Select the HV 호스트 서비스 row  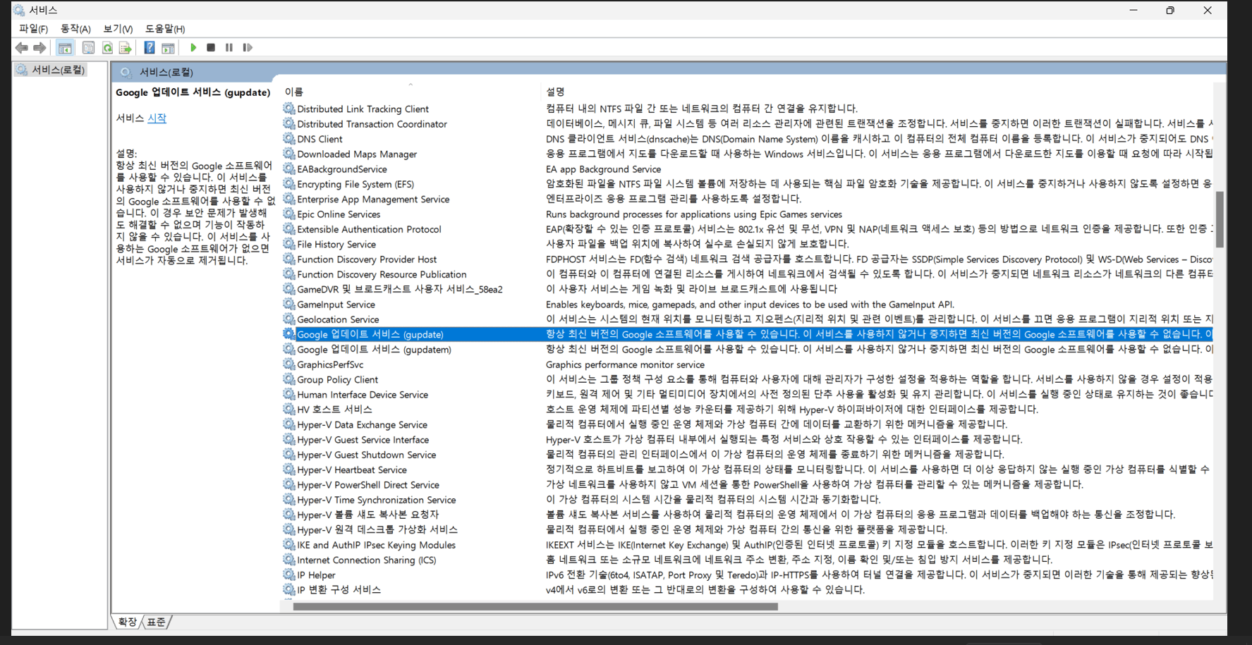coord(747,410)
